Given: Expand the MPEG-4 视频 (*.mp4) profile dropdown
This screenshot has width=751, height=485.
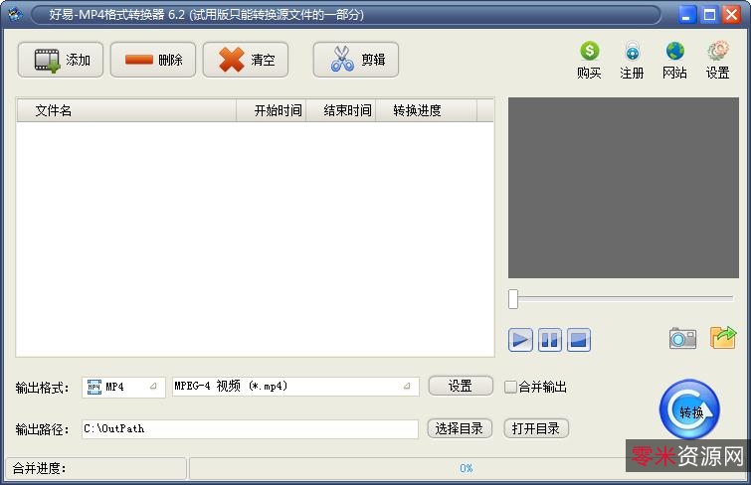Looking at the screenshot, I should click(x=295, y=387).
